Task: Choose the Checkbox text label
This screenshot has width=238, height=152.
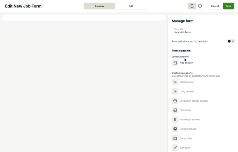Action: (x=185, y=110)
